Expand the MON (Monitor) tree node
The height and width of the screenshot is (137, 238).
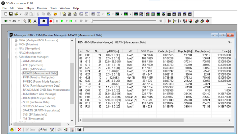click(16, 45)
